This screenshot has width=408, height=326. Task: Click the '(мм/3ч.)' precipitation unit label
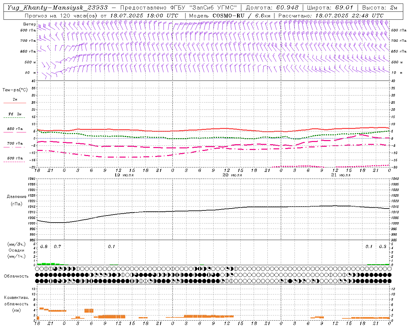17,244
